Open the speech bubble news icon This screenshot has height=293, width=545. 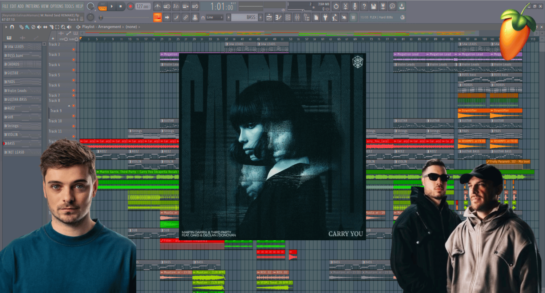click(392, 6)
